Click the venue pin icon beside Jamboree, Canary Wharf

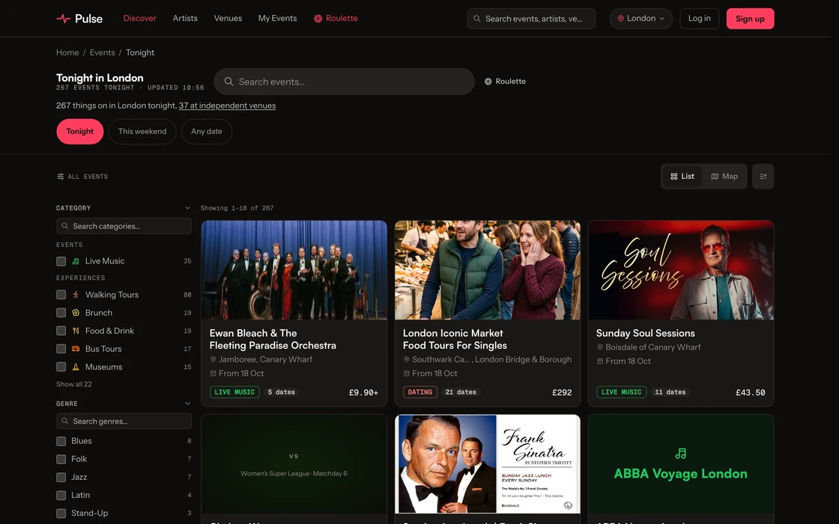coord(213,359)
